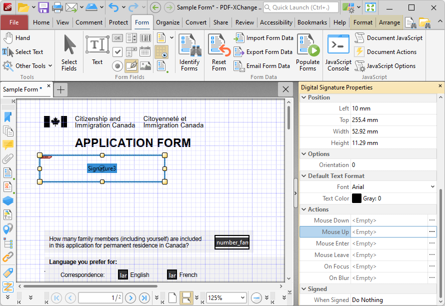Open the Arrange ribbon tab

point(389,22)
